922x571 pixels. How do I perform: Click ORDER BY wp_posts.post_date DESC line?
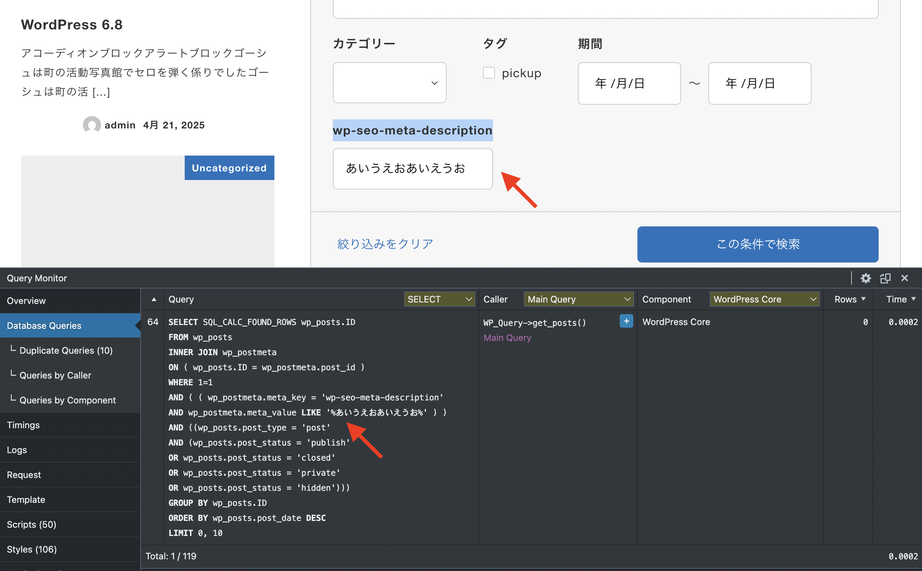[x=247, y=518]
